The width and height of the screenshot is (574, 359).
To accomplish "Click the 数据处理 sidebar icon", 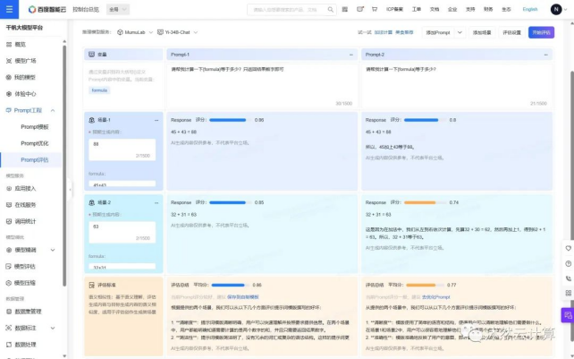I will tap(9, 345).
